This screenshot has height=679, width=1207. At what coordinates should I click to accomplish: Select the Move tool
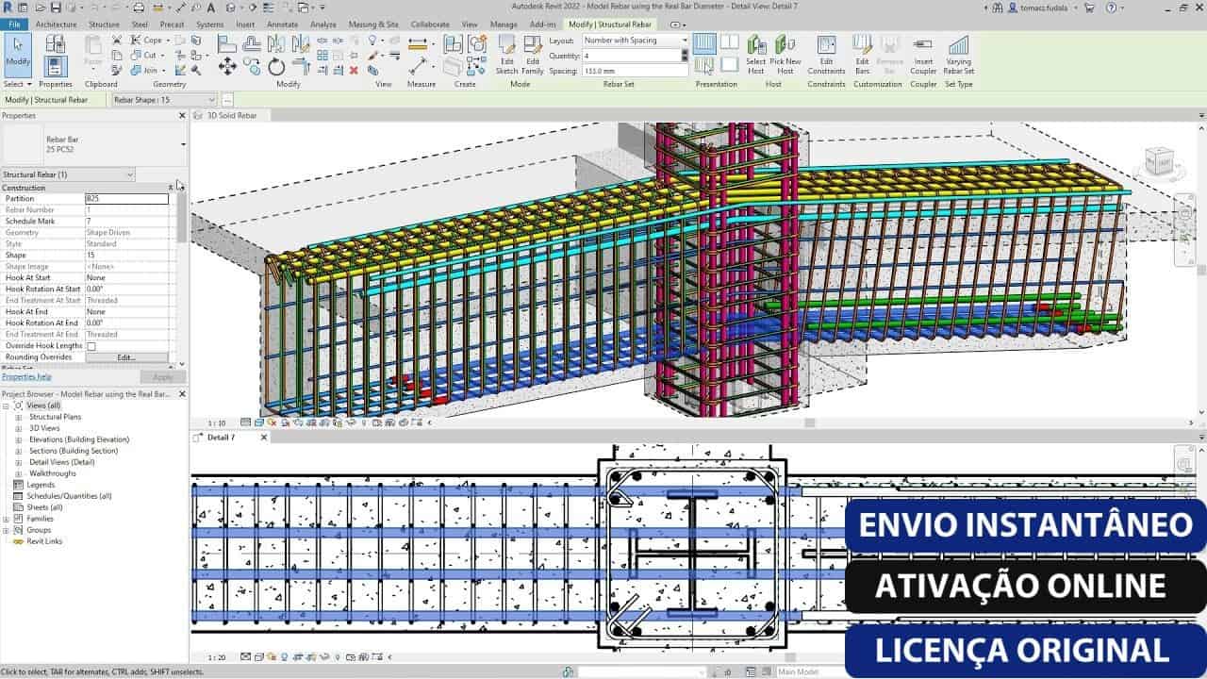click(x=227, y=67)
